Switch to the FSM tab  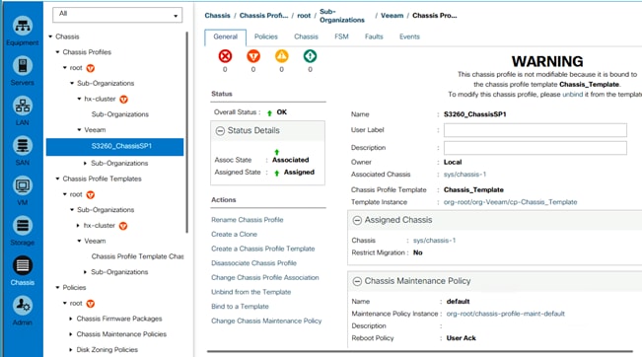pos(341,36)
